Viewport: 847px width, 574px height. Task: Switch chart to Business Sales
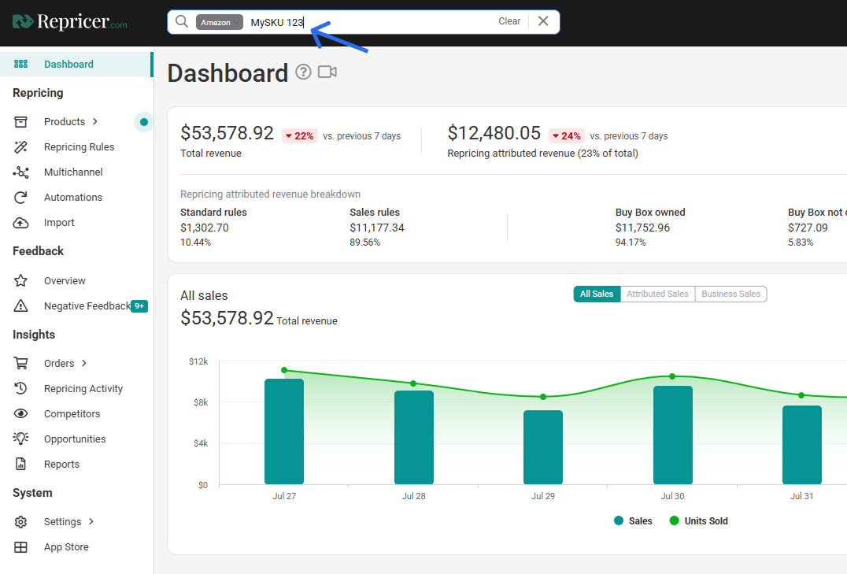click(x=730, y=294)
